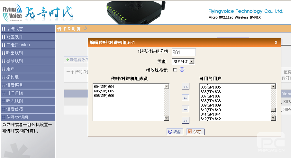
Task: Click the move-all-left double arrow button
Action: (185, 86)
